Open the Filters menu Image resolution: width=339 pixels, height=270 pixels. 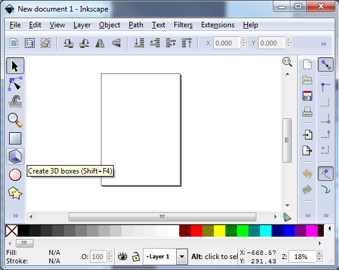183,25
